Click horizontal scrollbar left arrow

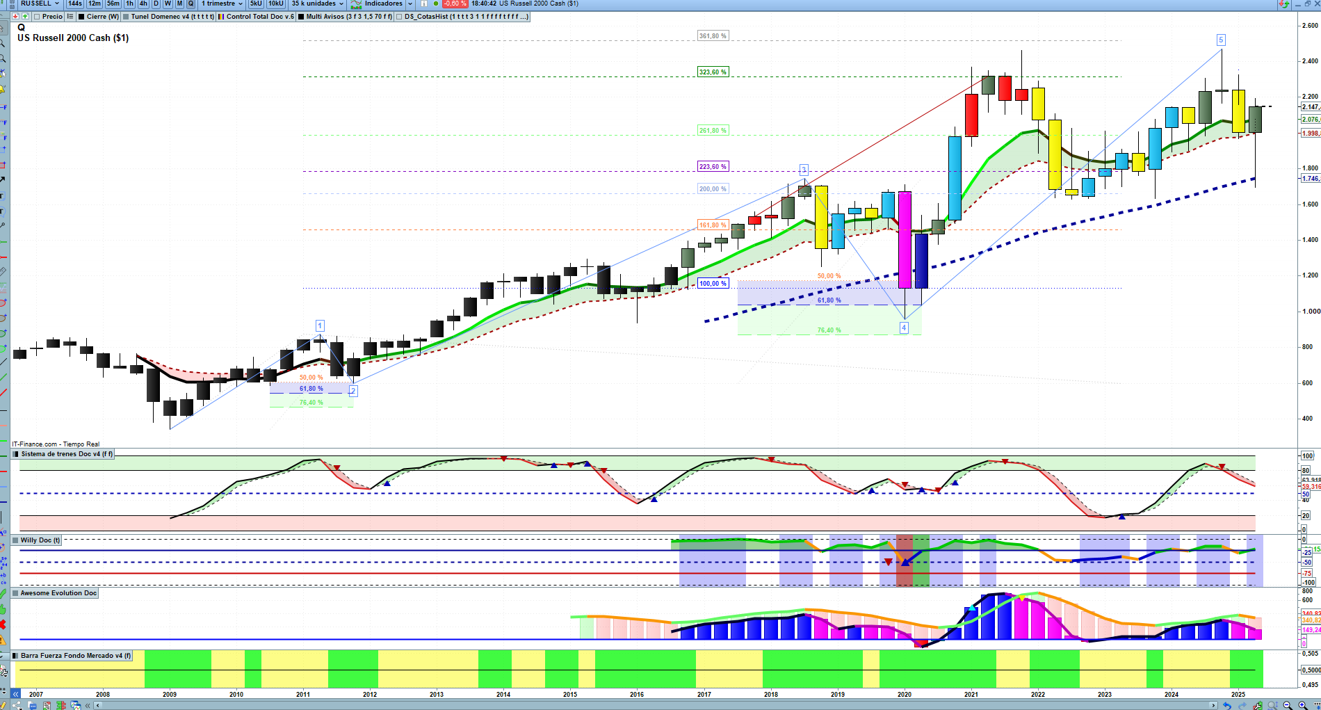(x=98, y=705)
